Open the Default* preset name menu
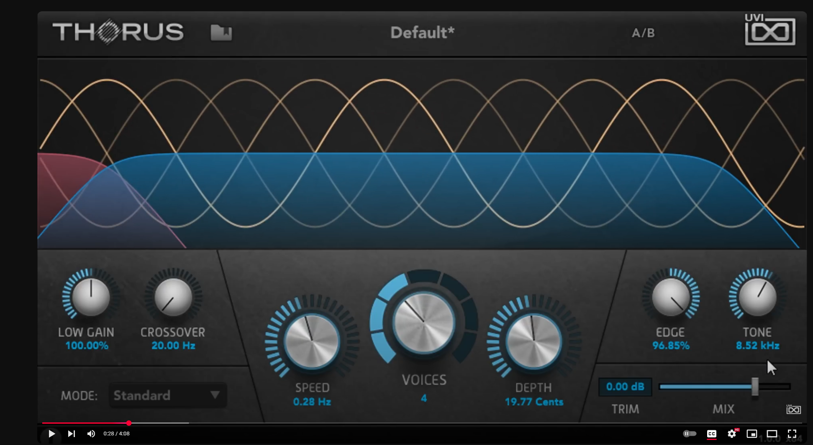The height and width of the screenshot is (445, 813). (x=422, y=33)
